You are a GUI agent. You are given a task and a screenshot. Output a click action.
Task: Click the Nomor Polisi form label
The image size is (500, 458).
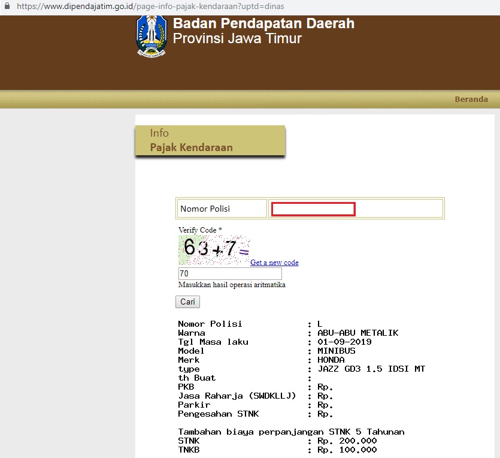[x=205, y=209]
